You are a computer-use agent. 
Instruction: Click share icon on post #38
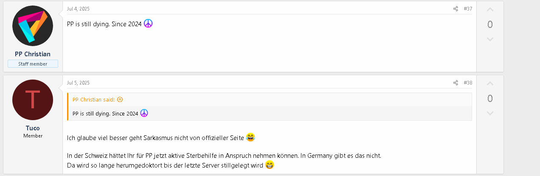(456, 83)
